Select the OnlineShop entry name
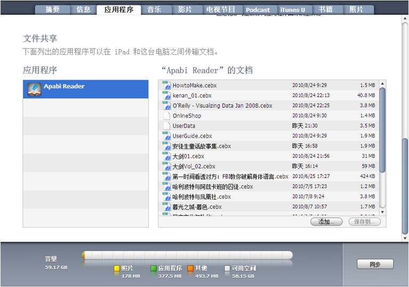 [187, 116]
